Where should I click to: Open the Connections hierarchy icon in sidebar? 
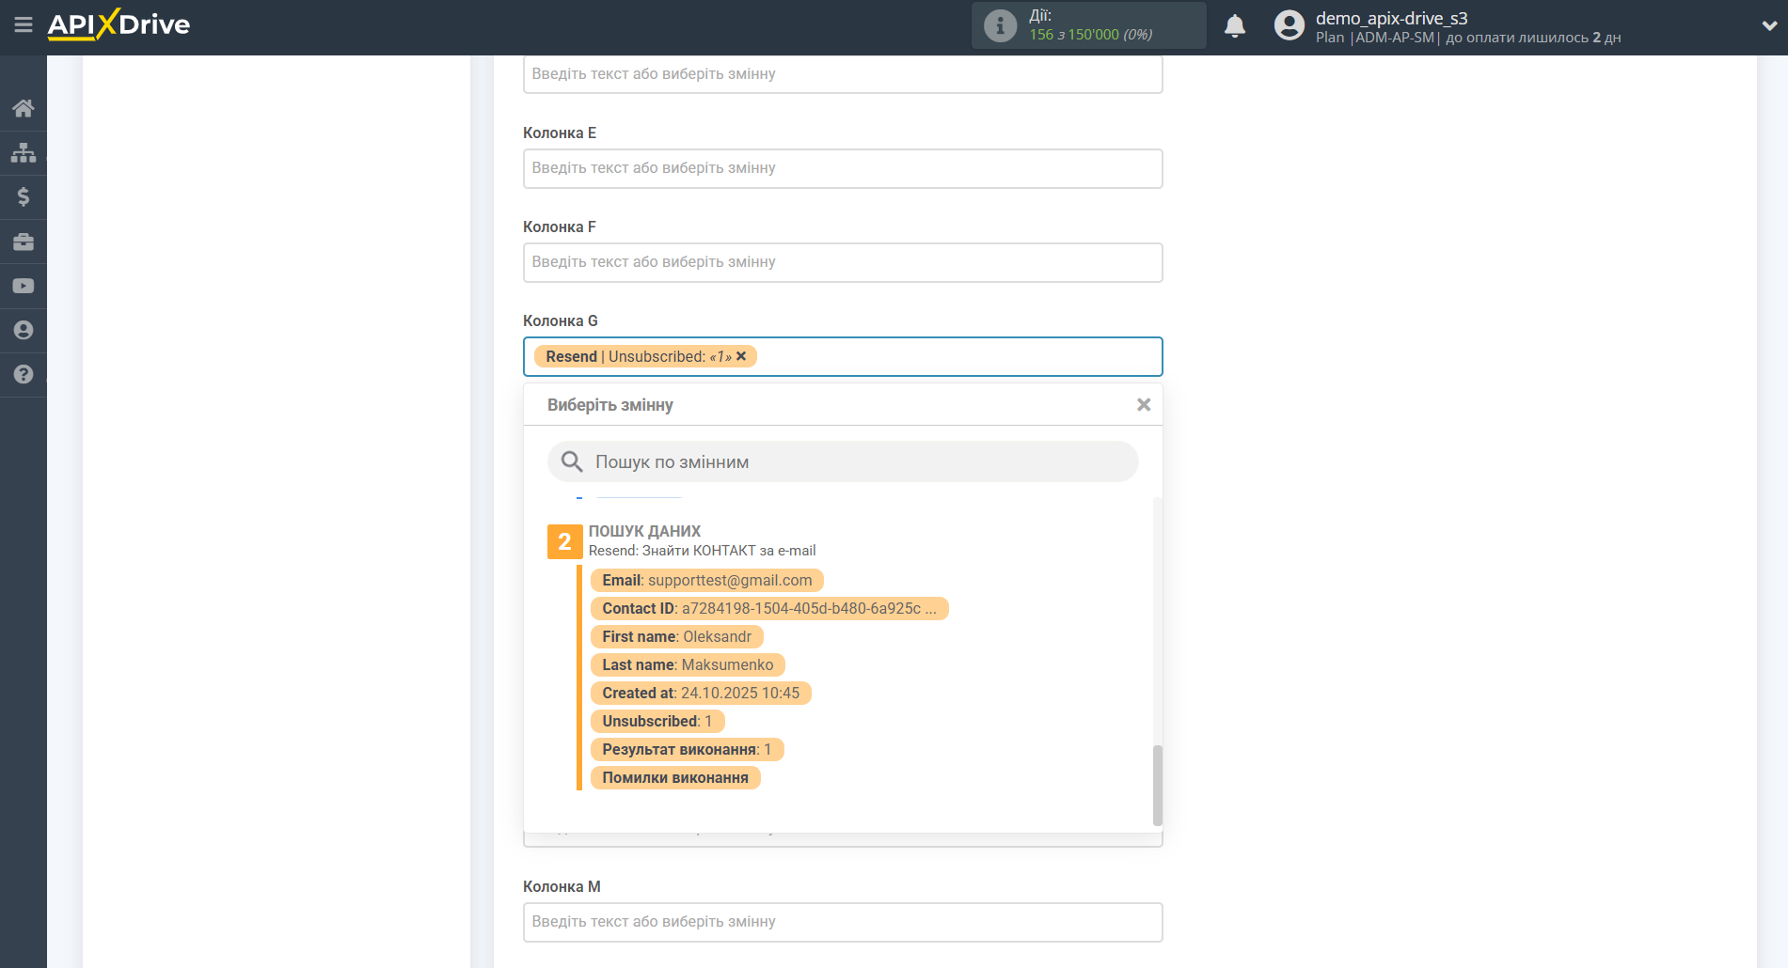(24, 151)
